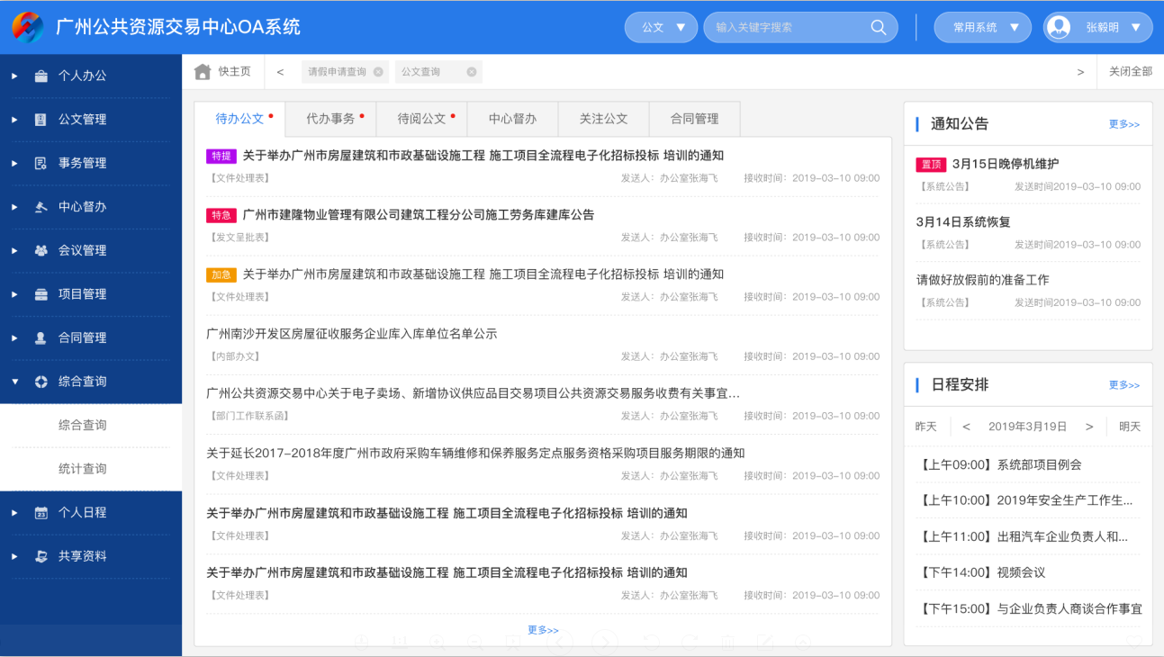Open the 事务管理 section icon
The image size is (1164, 657).
(x=40, y=163)
